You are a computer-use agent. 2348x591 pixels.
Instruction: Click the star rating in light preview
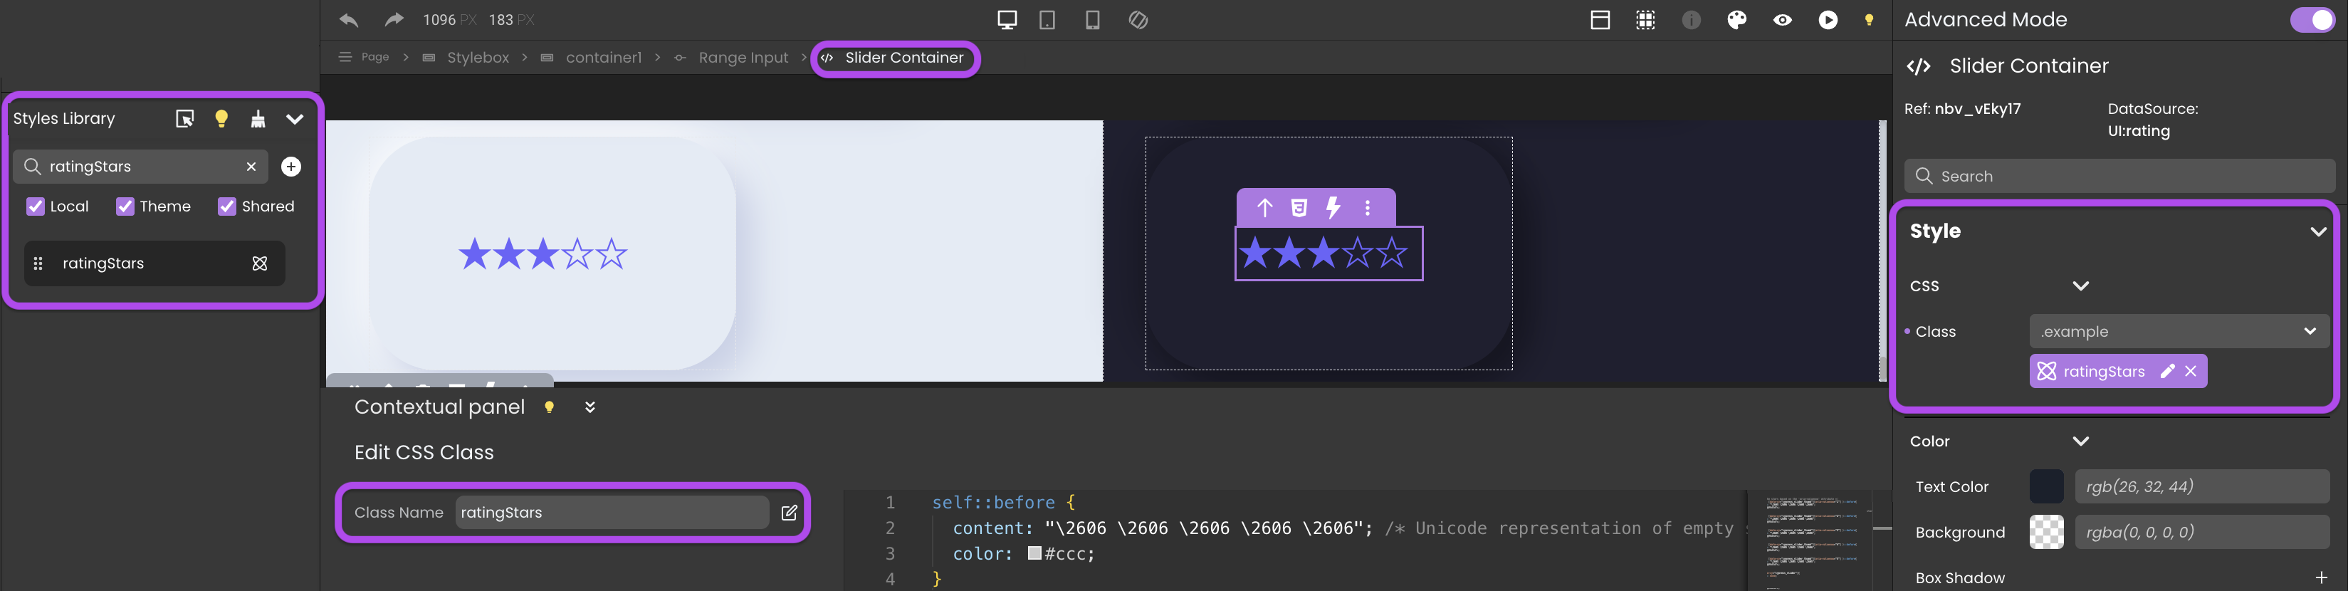click(x=543, y=253)
